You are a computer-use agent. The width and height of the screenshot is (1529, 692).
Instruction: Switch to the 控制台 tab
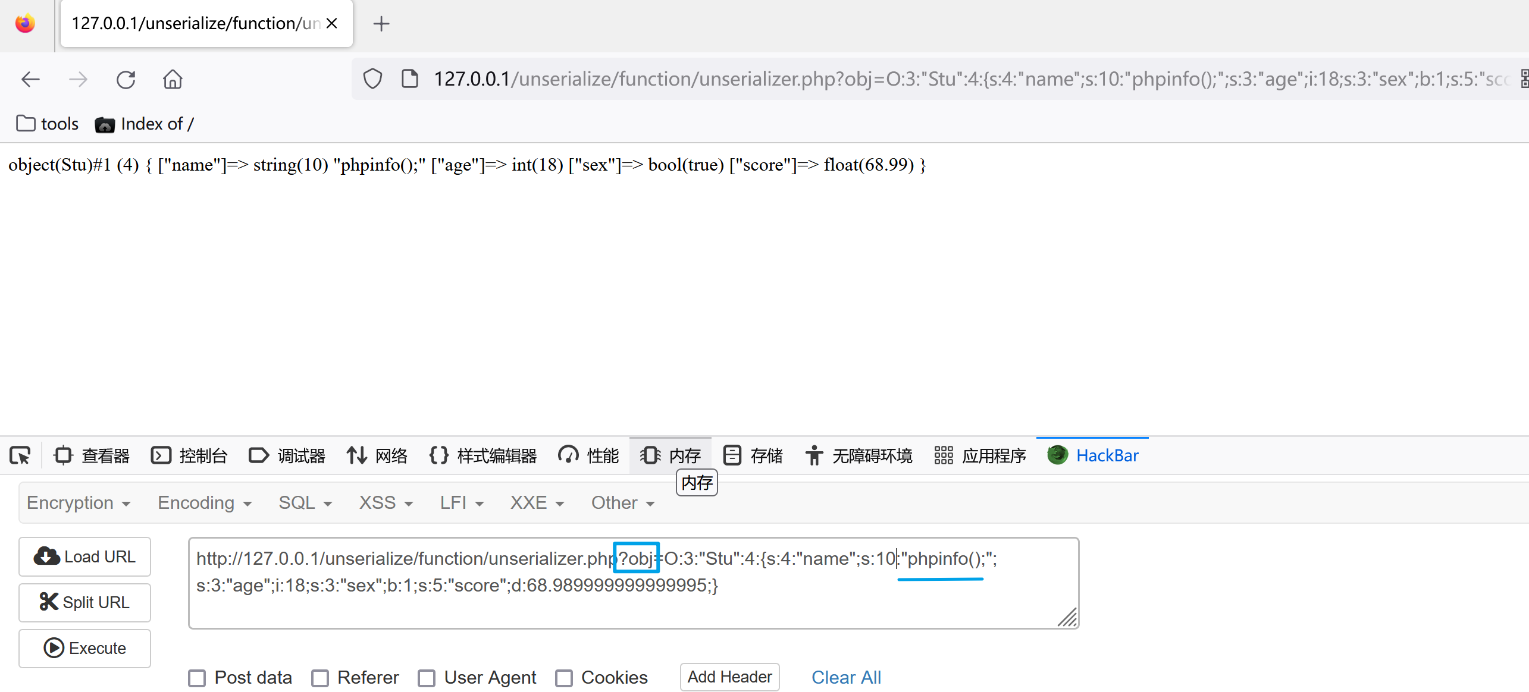pyautogui.click(x=191, y=455)
